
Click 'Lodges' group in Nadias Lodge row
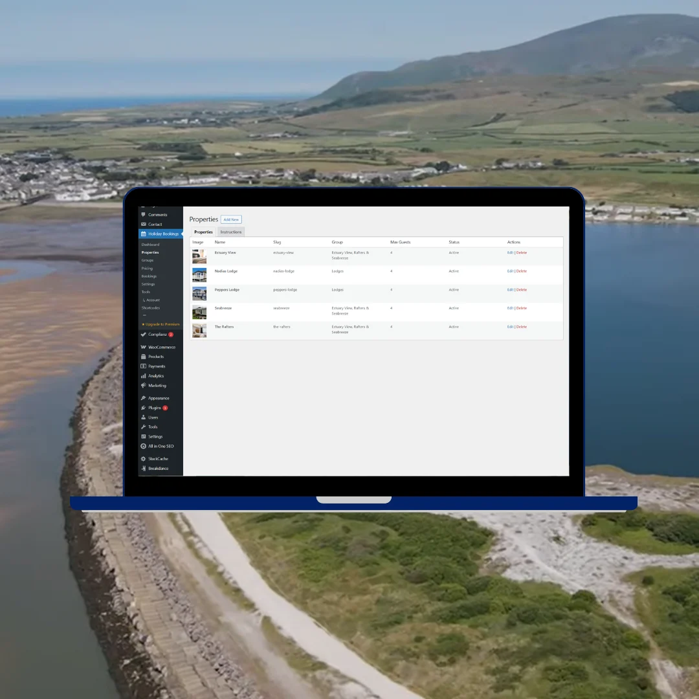pos(337,271)
